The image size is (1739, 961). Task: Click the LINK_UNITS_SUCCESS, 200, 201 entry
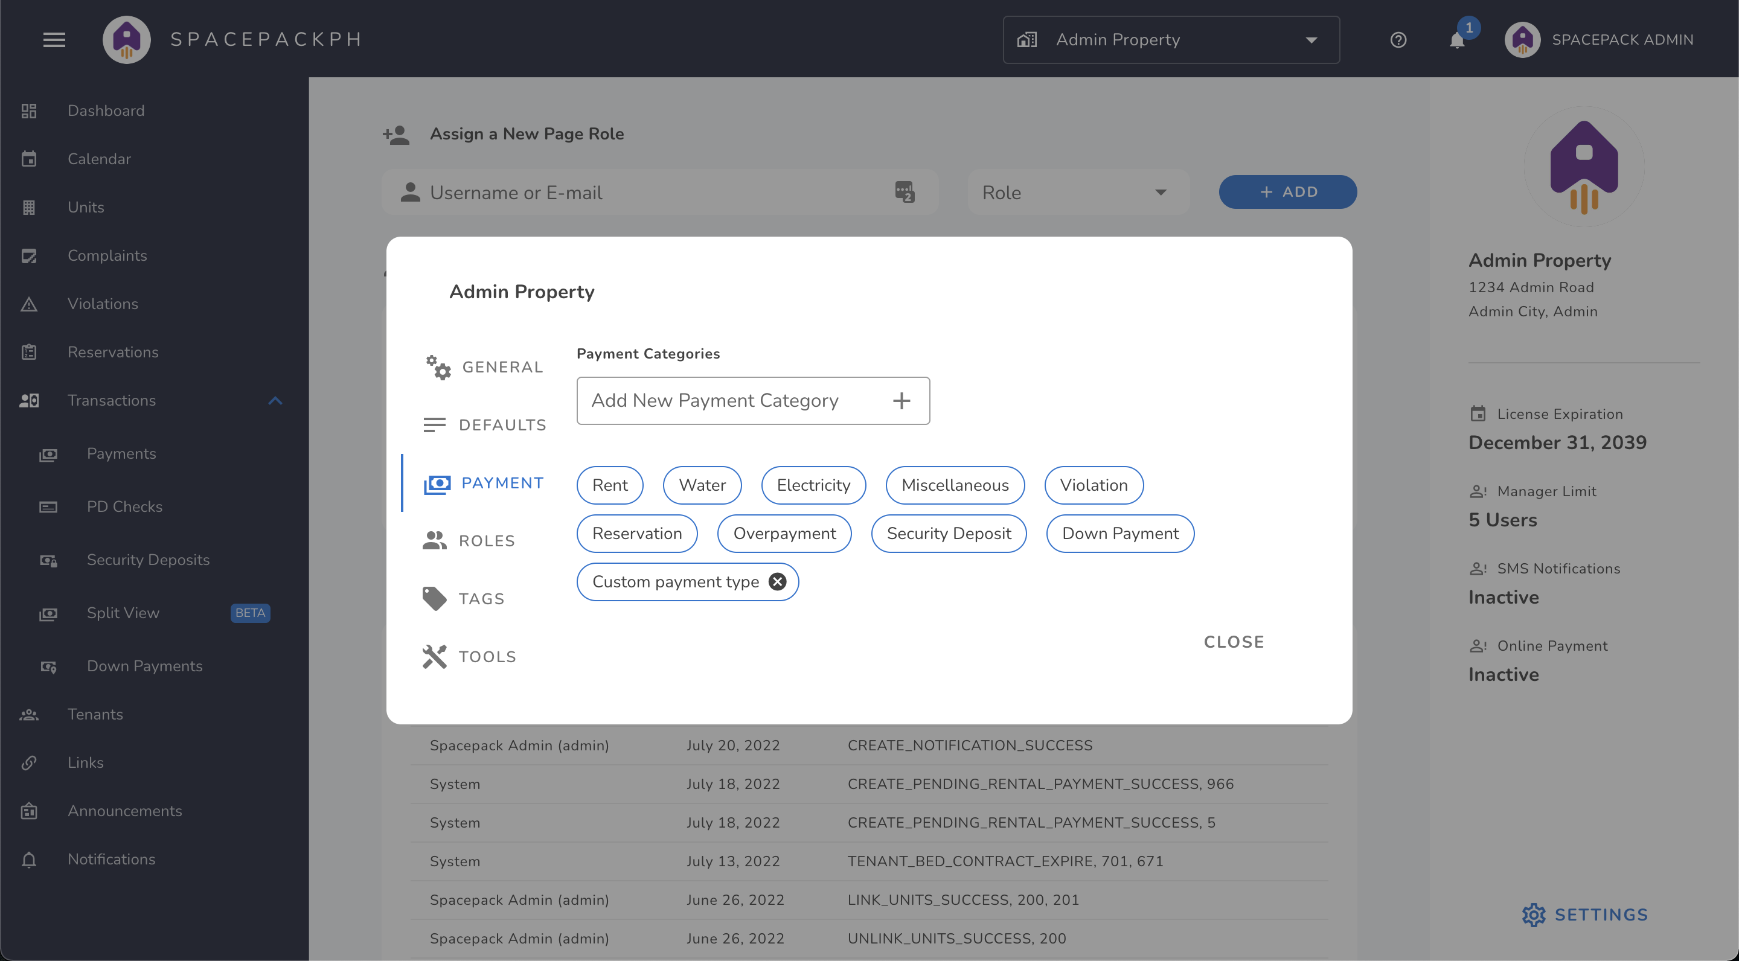pos(963,900)
